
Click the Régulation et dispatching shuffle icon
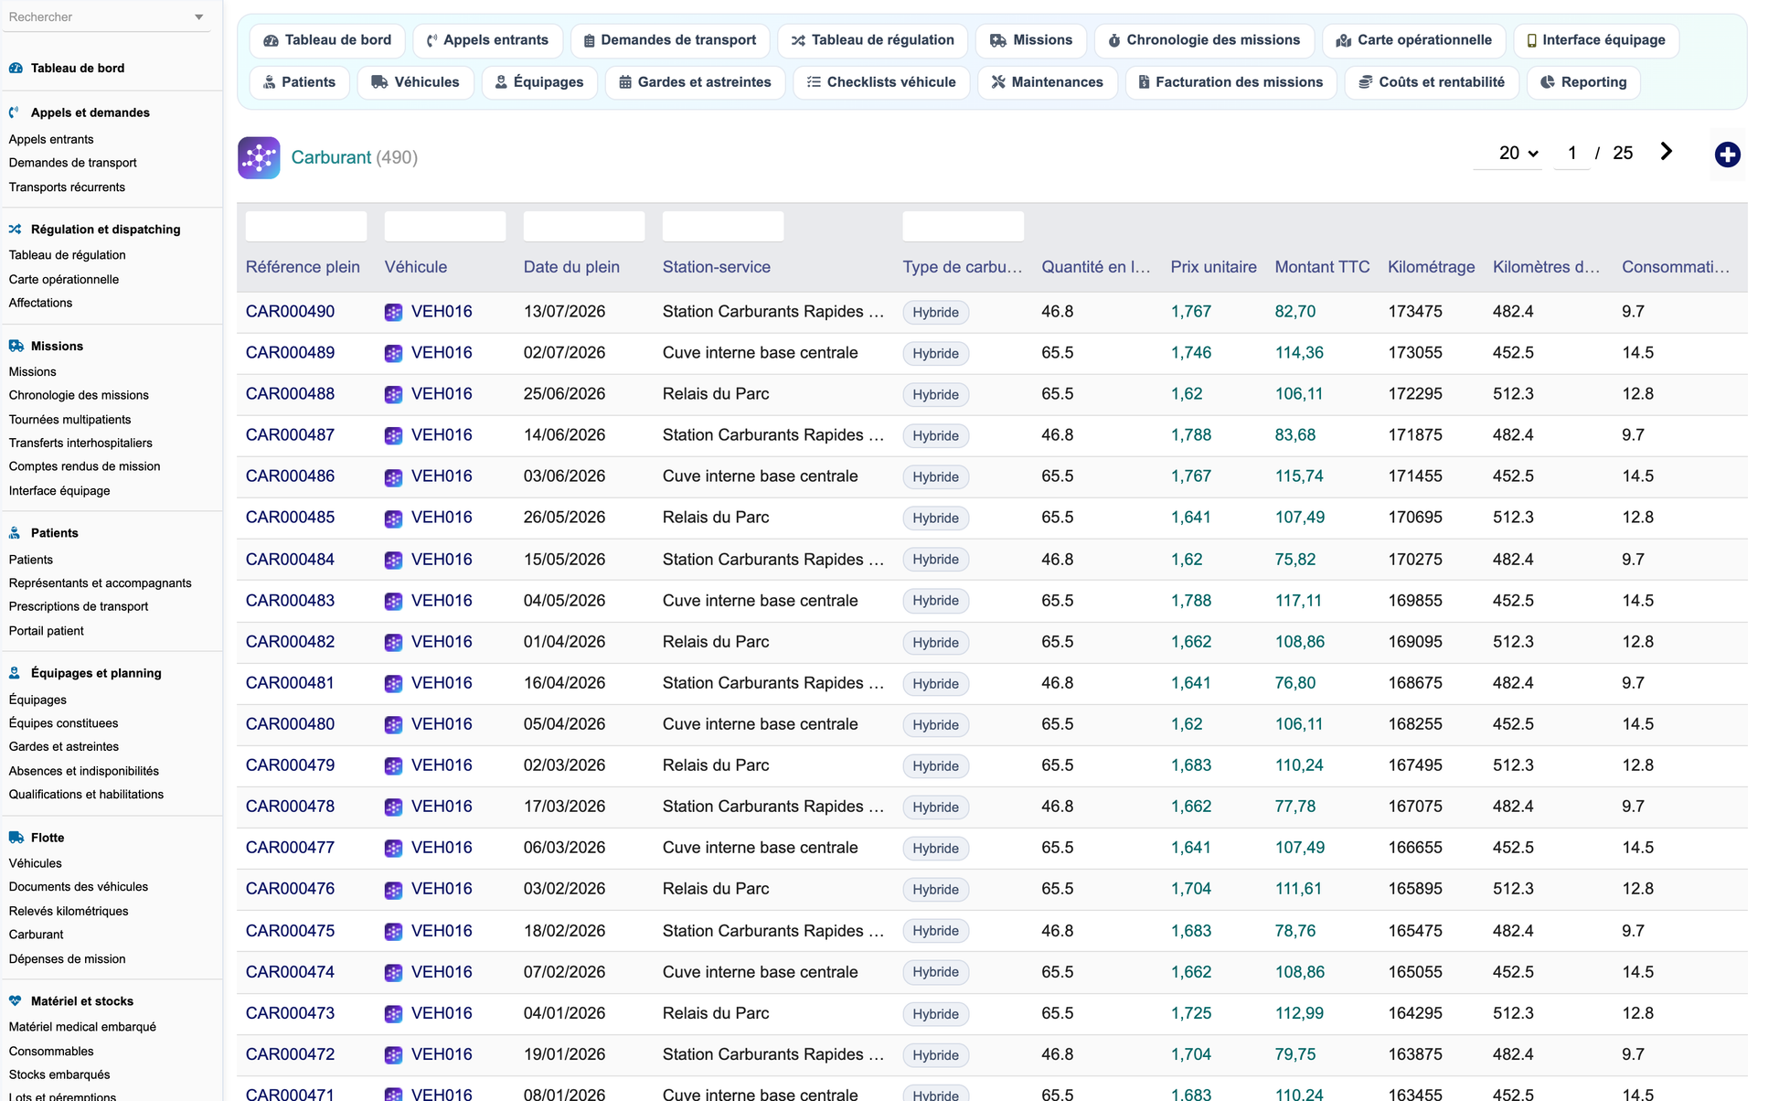(x=16, y=229)
